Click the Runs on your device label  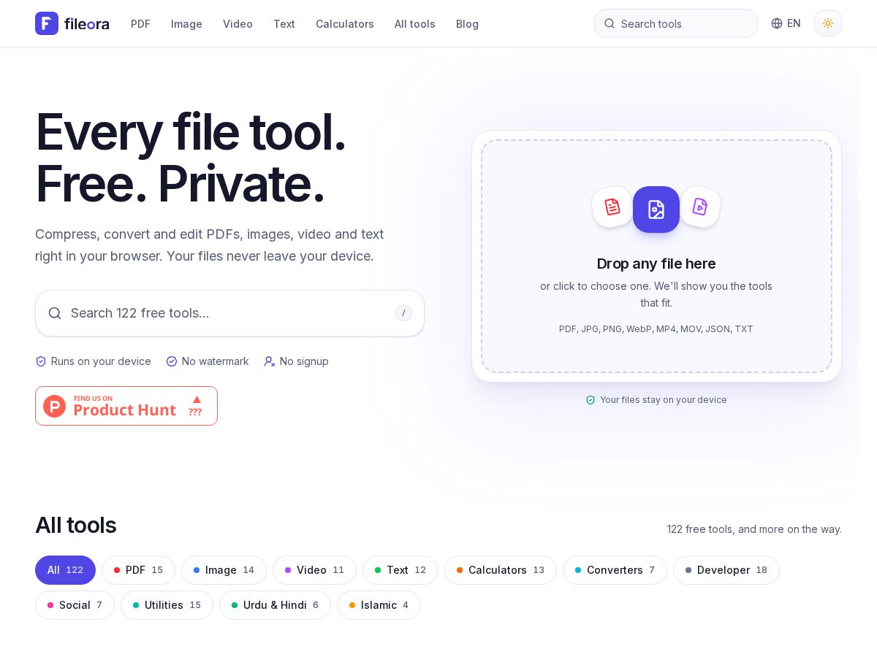101,361
